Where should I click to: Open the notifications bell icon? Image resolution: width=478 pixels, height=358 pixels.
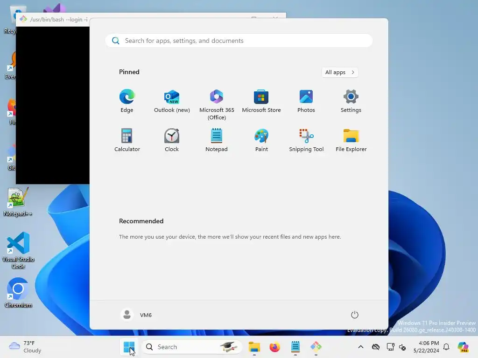446,347
